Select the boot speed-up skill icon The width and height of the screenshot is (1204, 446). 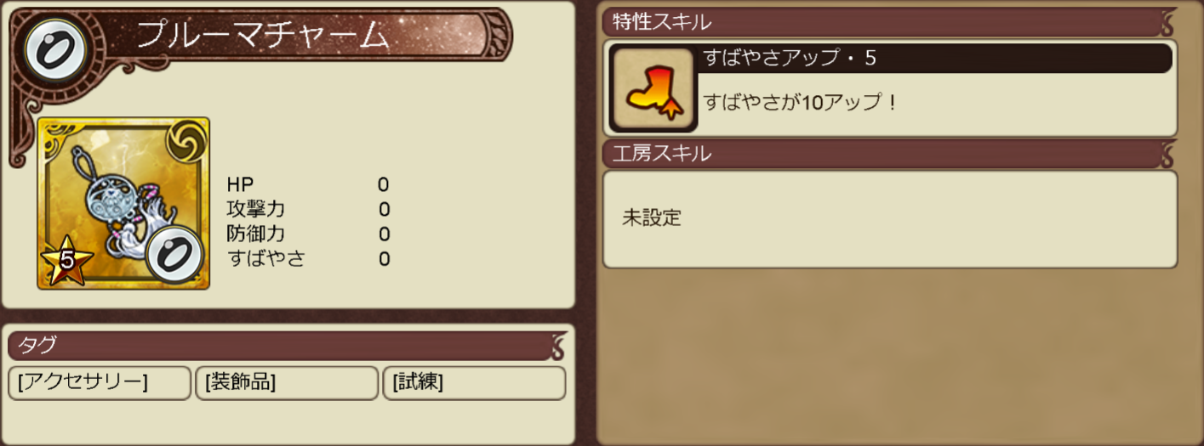(x=653, y=89)
